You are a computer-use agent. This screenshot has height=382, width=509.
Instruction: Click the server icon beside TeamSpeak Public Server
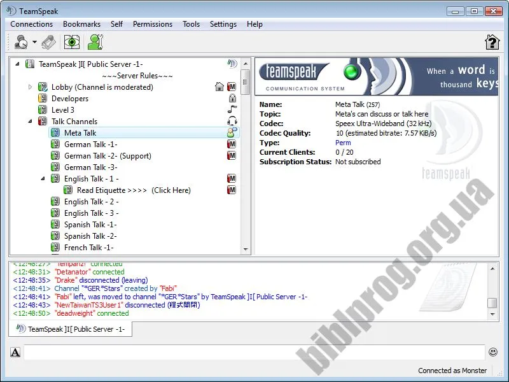[x=30, y=64]
